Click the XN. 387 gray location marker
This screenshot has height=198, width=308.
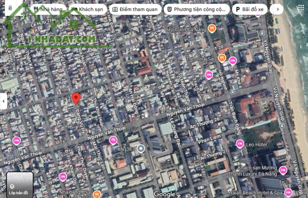coord(141,149)
